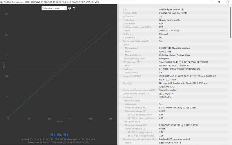This screenshot has width=232, height=145.
Task: Select the value '968776 Bytes (946.07 KiB)'
Action: (172, 10)
